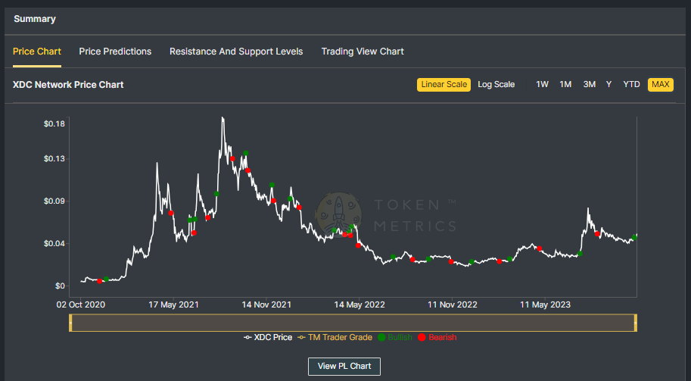Open the Price Chart tab
Screen dimensions: 691x381
37,52
